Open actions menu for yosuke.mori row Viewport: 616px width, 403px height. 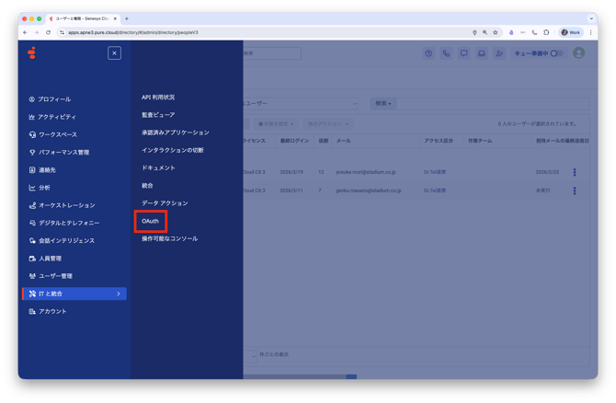[575, 172]
